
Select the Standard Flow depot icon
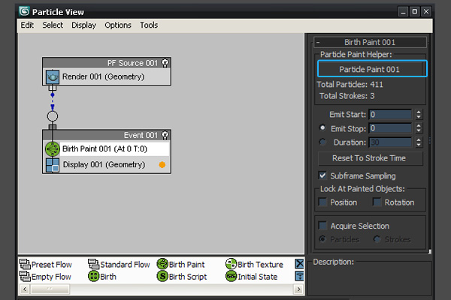pos(93,265)
